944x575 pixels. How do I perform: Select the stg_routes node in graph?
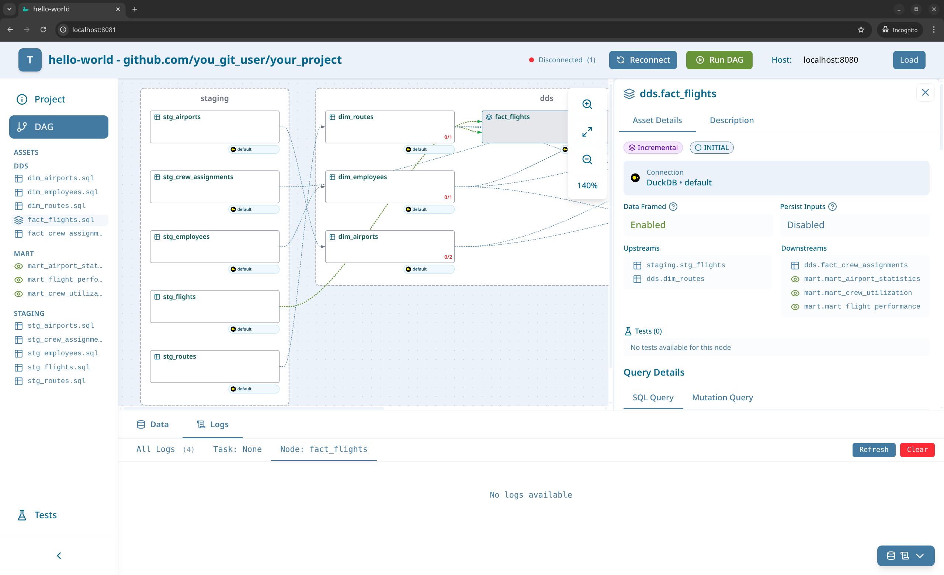215,366
